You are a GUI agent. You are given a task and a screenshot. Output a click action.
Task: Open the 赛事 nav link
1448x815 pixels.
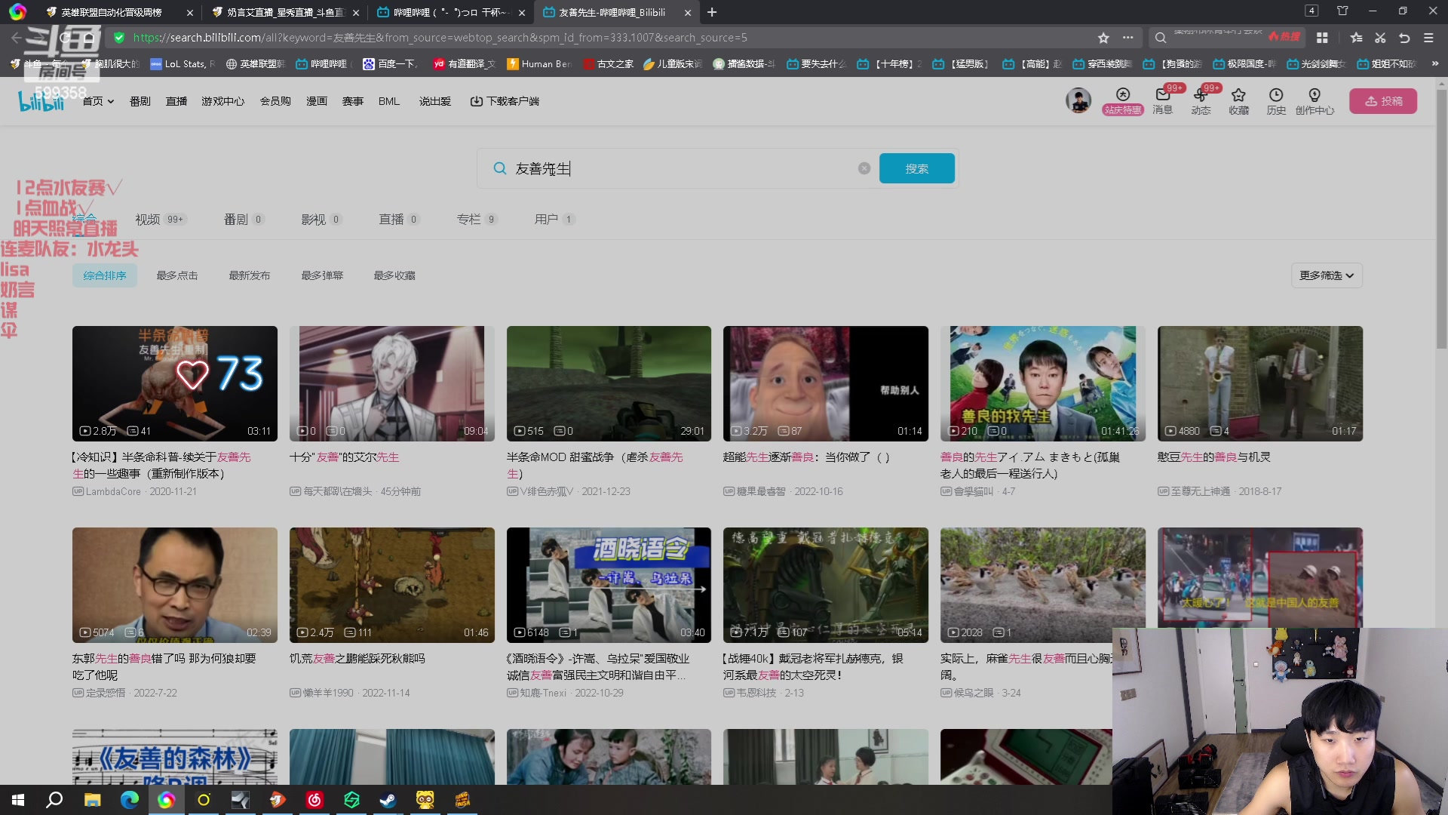click(x=353, y=100)
